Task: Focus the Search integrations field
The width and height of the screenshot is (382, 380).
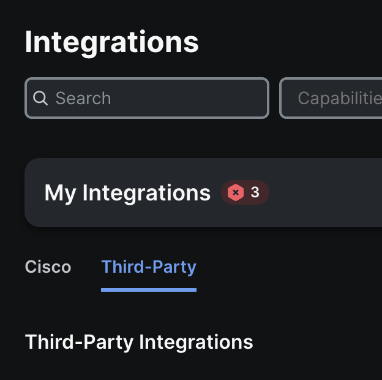Action: pyautogui.click(x=147, y=98)
